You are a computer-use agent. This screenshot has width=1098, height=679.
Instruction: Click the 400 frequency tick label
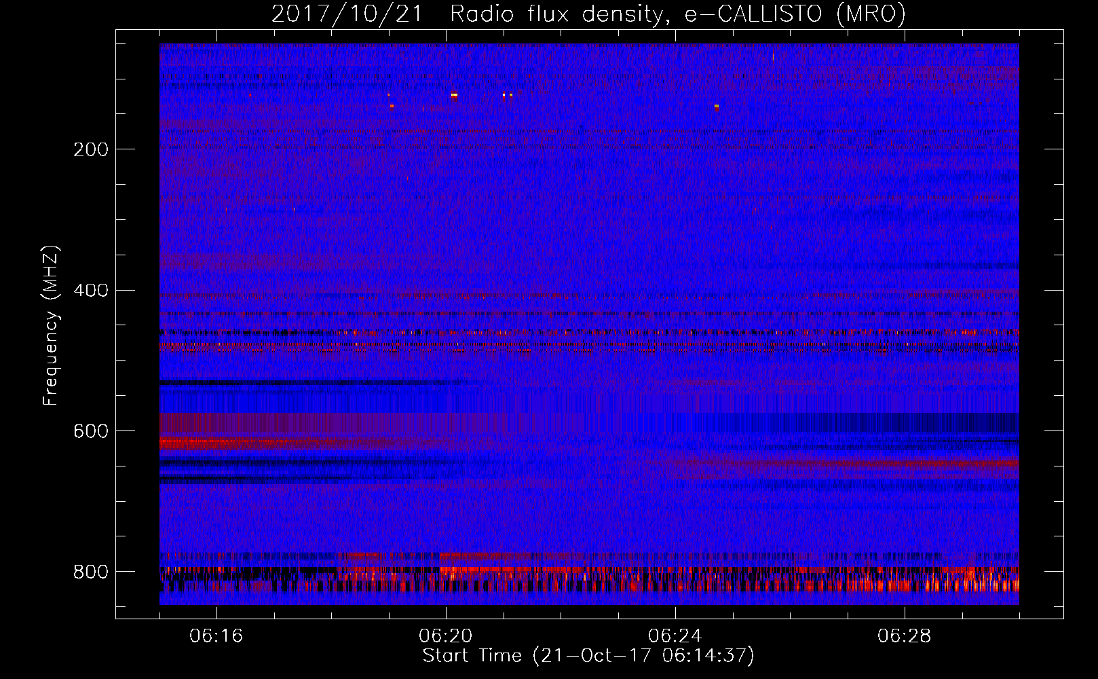click(91, 291)
